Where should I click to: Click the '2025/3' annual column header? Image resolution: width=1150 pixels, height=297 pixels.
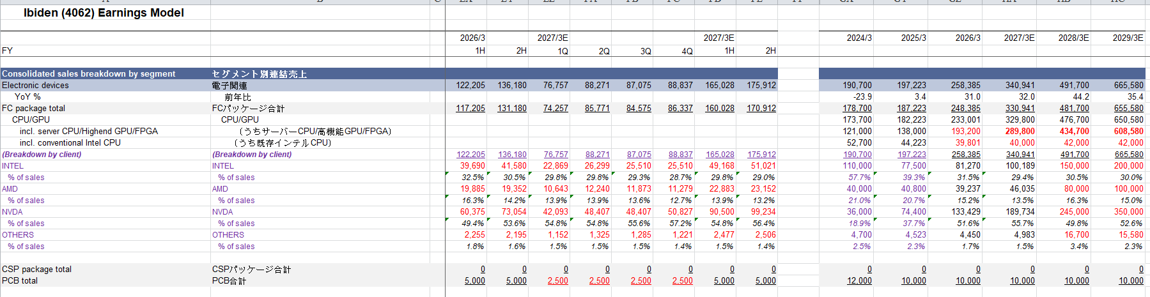click(x=913, y=38)
